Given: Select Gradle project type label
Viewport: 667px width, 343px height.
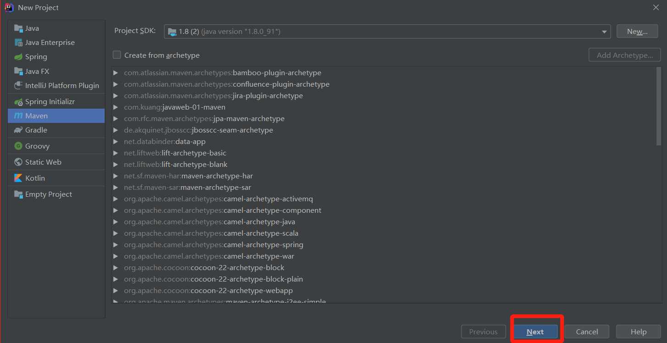Looking at the screenshot, I should [x=36, y=130].
